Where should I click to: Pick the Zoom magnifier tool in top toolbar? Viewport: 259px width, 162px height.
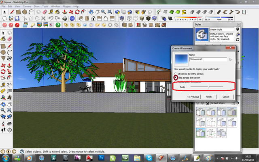[x=104, y=12]
